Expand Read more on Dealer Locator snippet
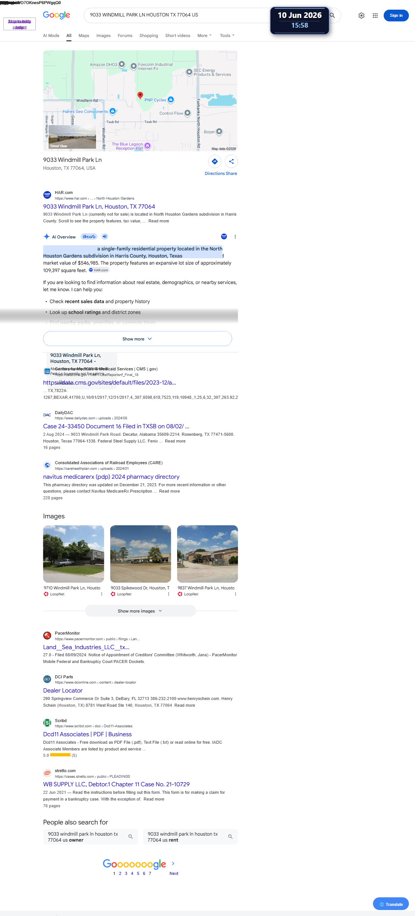 point(185,705)
